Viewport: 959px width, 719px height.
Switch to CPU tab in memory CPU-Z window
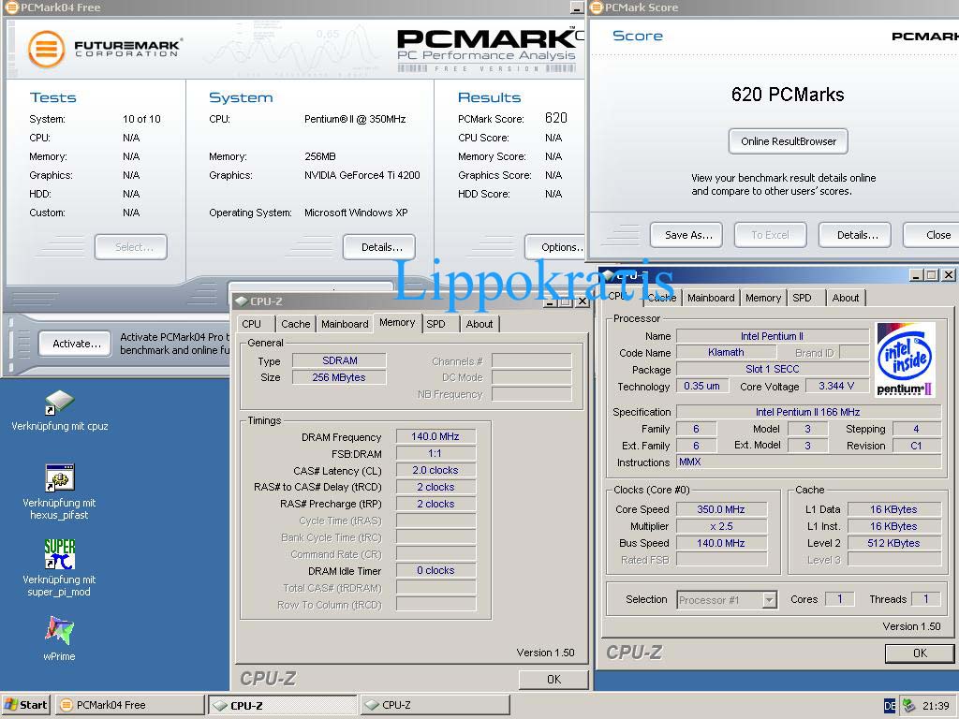pos(251,324)
